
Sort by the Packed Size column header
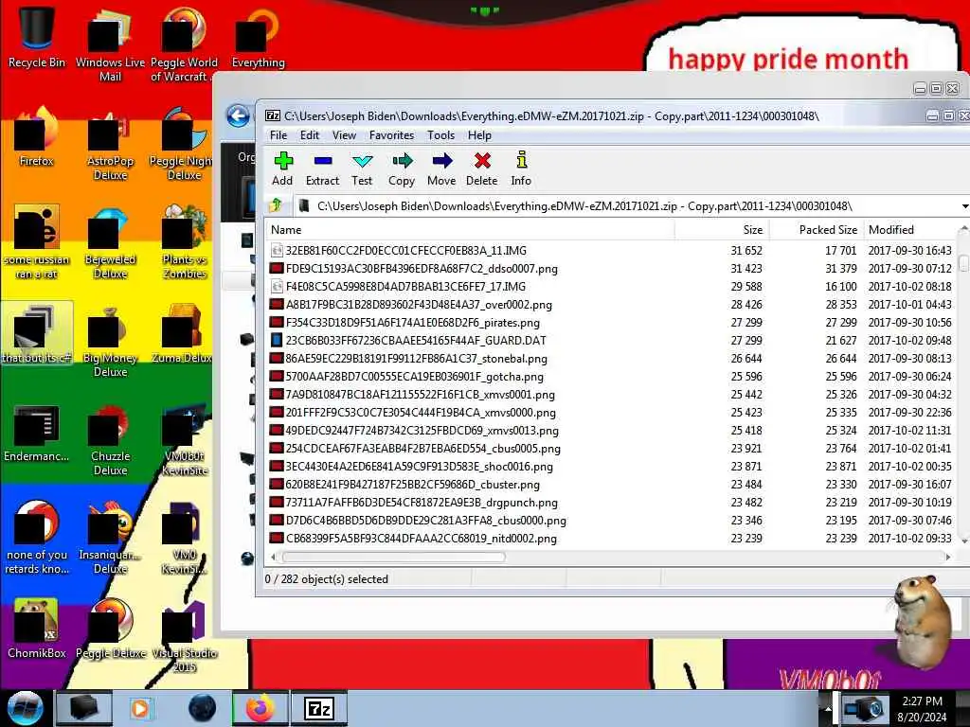(x=816, y=230)
